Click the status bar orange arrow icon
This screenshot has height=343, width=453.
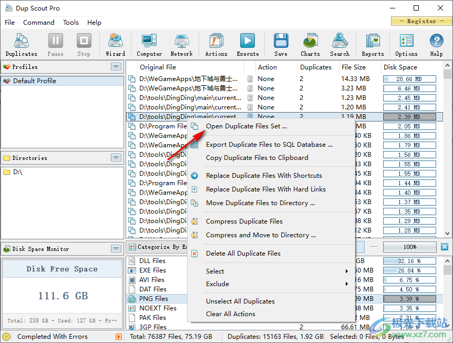pyautogui.click(x=118, y=336)
